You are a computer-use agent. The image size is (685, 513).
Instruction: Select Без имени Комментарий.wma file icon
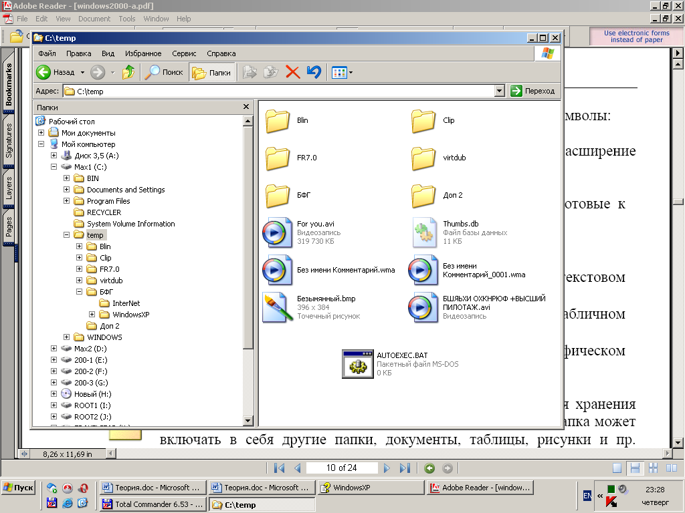click(277, 270)
